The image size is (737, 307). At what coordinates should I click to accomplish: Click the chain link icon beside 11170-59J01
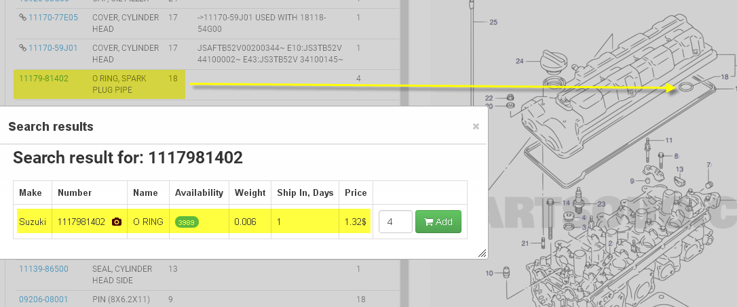[x=22, y=48]
